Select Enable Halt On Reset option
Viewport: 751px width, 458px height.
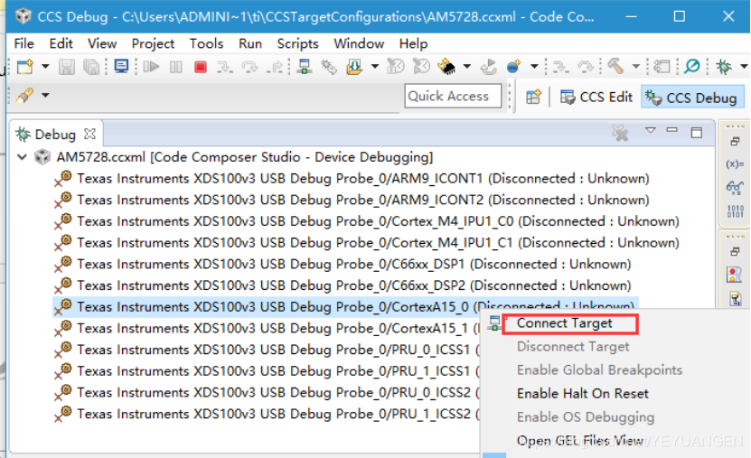pyautogui.click(x=582, y=393)
